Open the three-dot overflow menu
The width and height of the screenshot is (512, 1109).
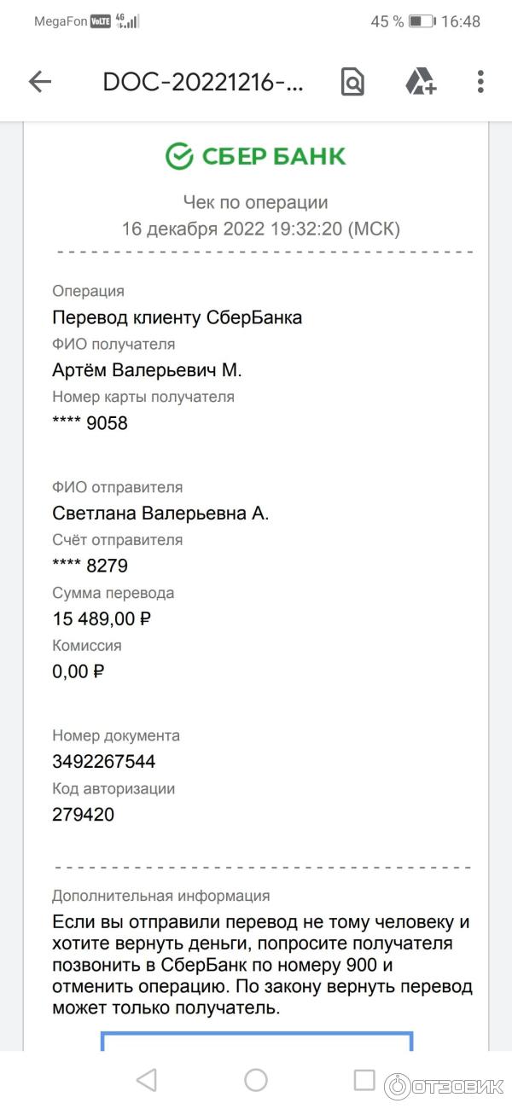coord(480,82)
